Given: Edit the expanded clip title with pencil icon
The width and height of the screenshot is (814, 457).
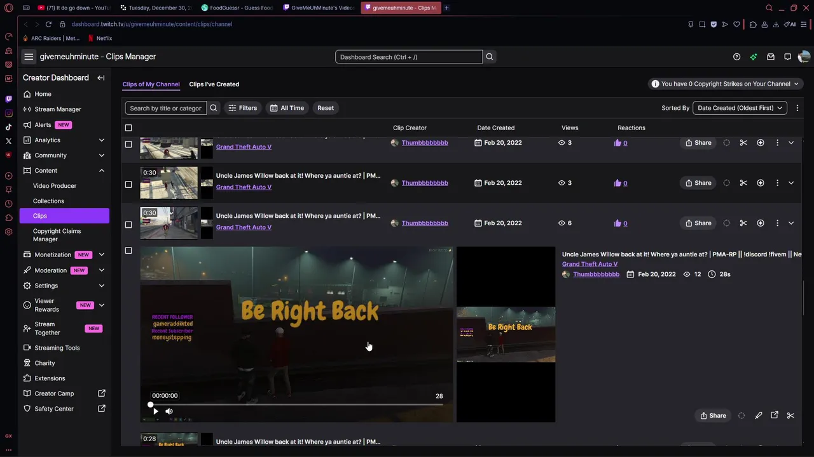Looking at the screenshot, I should coord(759,416).
